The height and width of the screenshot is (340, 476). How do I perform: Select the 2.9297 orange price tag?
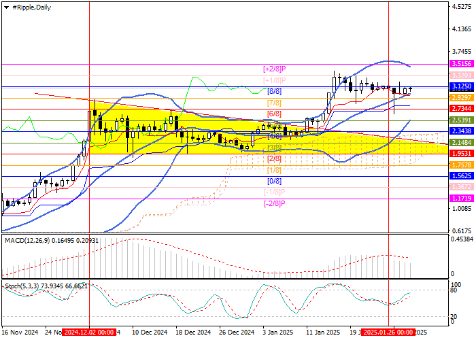[x=461, y=98]
